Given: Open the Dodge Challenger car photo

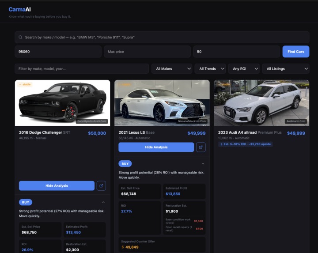Looking at the screenshot, I should click(x=62, y=103).
